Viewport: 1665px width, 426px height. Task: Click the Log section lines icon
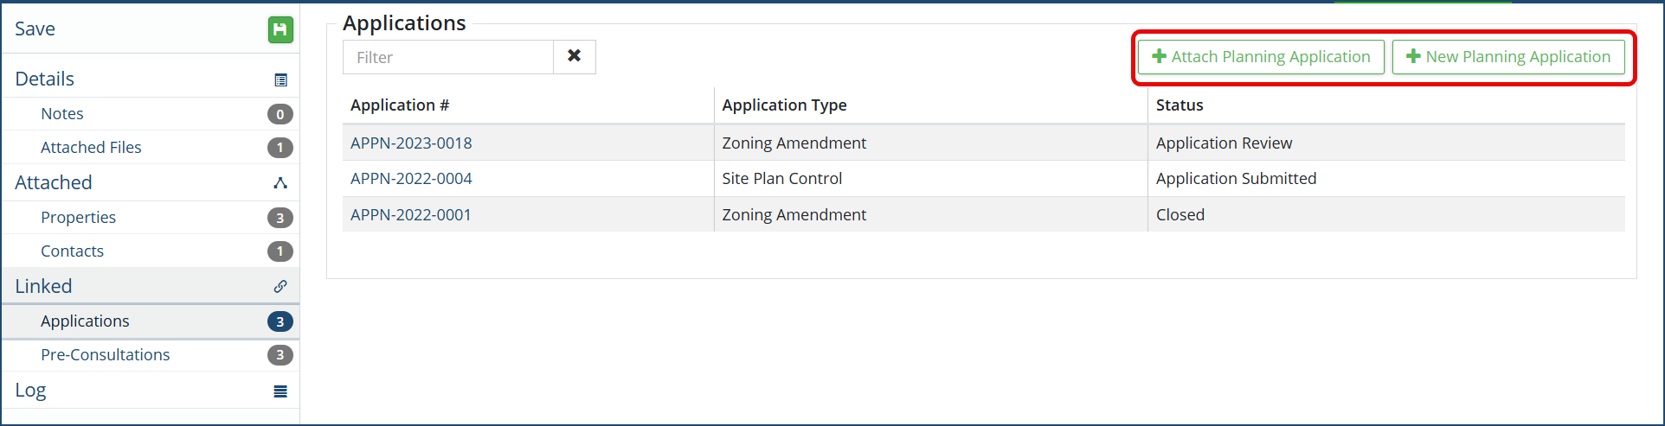280,391
